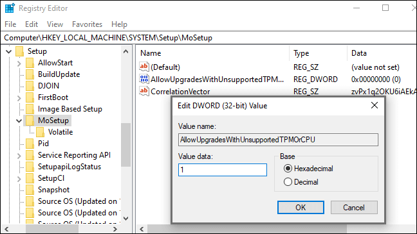417x234 pixels.
Task: Select the (Default) value name
Action: (165, 67)
